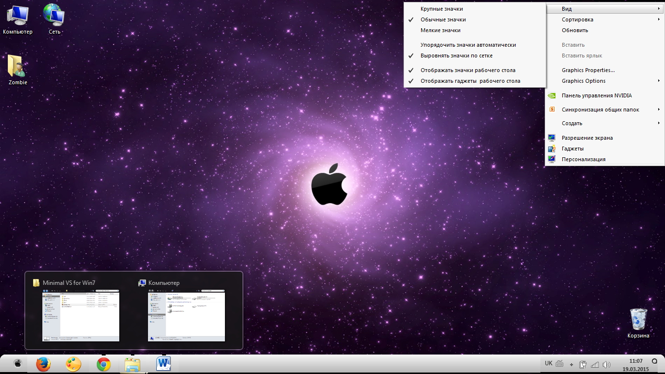
Task: Click the Компьютер window preview thumbnail
Action: tap(186, 316)
